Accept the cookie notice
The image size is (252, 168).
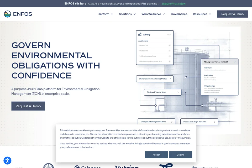coord(156,155)
